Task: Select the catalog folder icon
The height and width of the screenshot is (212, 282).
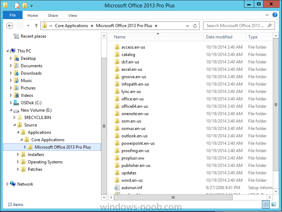Action: coord(117,54)
